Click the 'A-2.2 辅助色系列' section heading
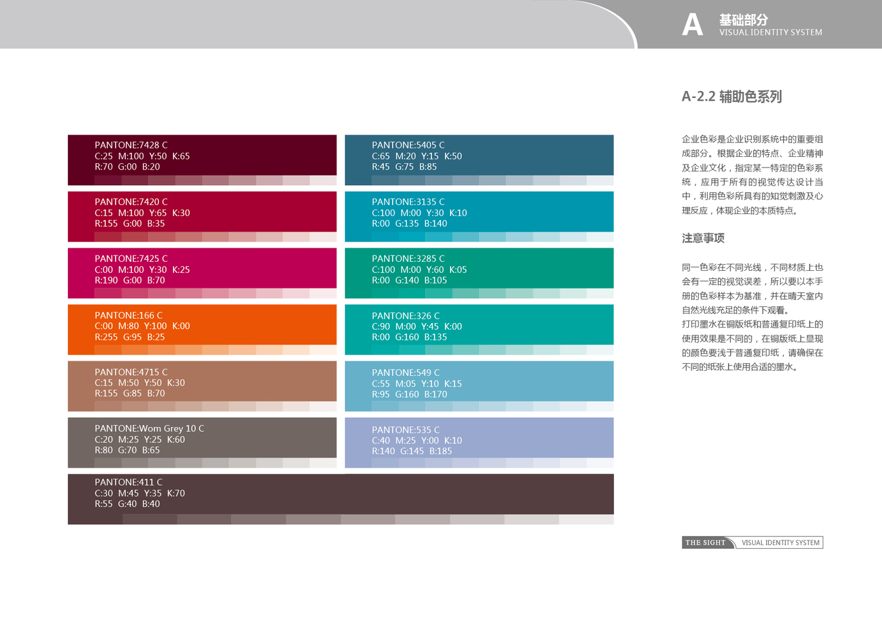882x623 pixels. pyautogui.click(x=732, y=97)
